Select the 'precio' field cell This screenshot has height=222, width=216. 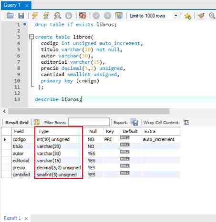tap(19, 168)
